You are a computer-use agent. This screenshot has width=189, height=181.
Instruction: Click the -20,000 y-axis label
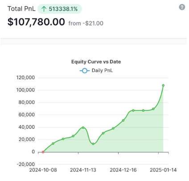tap(25, 164)
